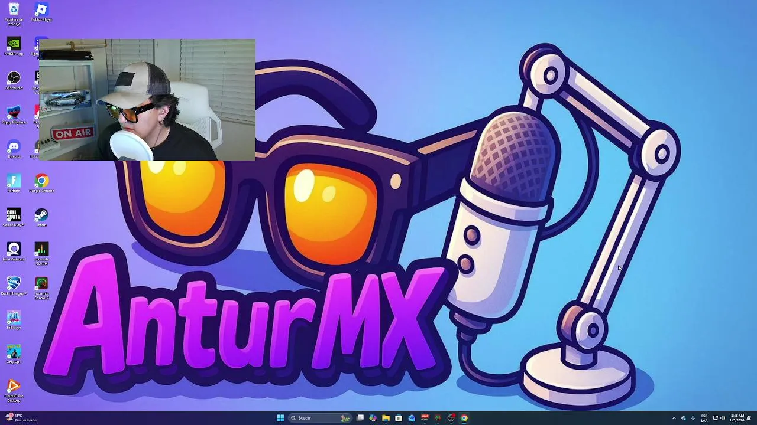Select the Fortnite desktop icon

14,183
